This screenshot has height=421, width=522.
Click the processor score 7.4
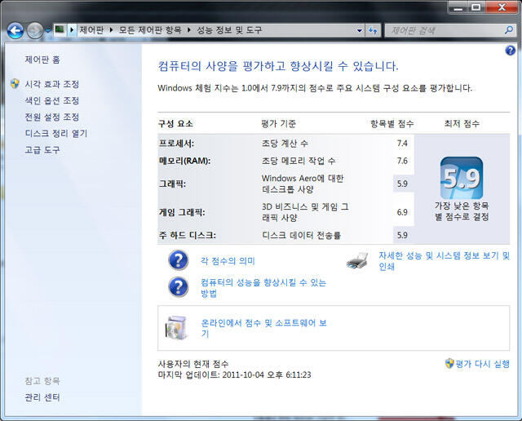[x=402, y=144]
